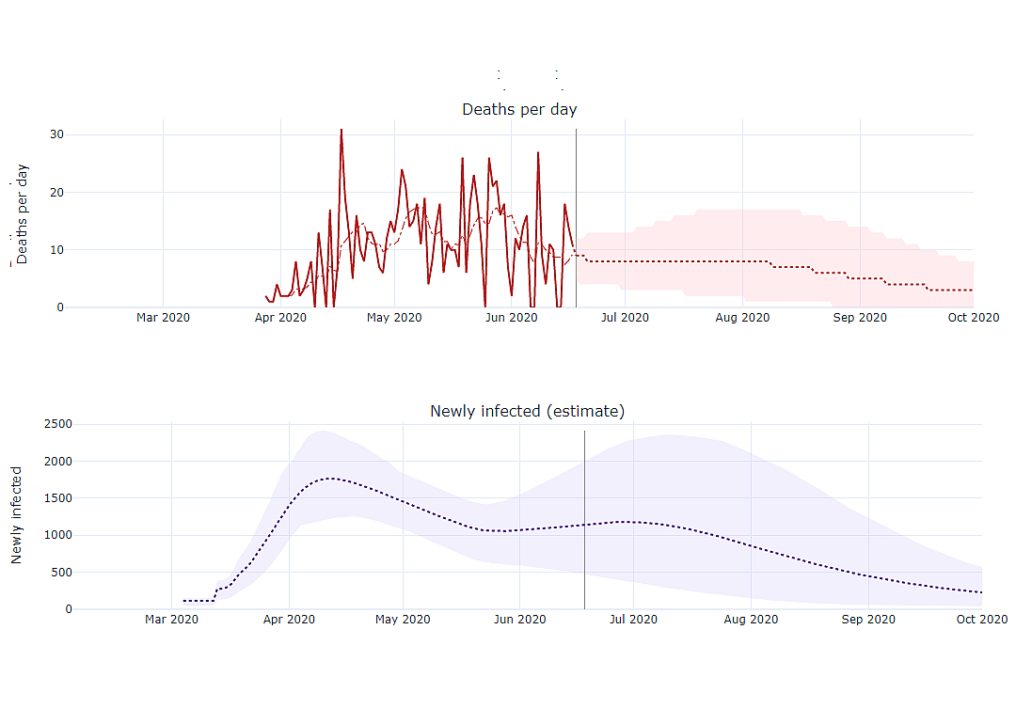Click the 'Deaths per day' vertical axis title
Screen dimensions: 1016x724
[22, 214]
